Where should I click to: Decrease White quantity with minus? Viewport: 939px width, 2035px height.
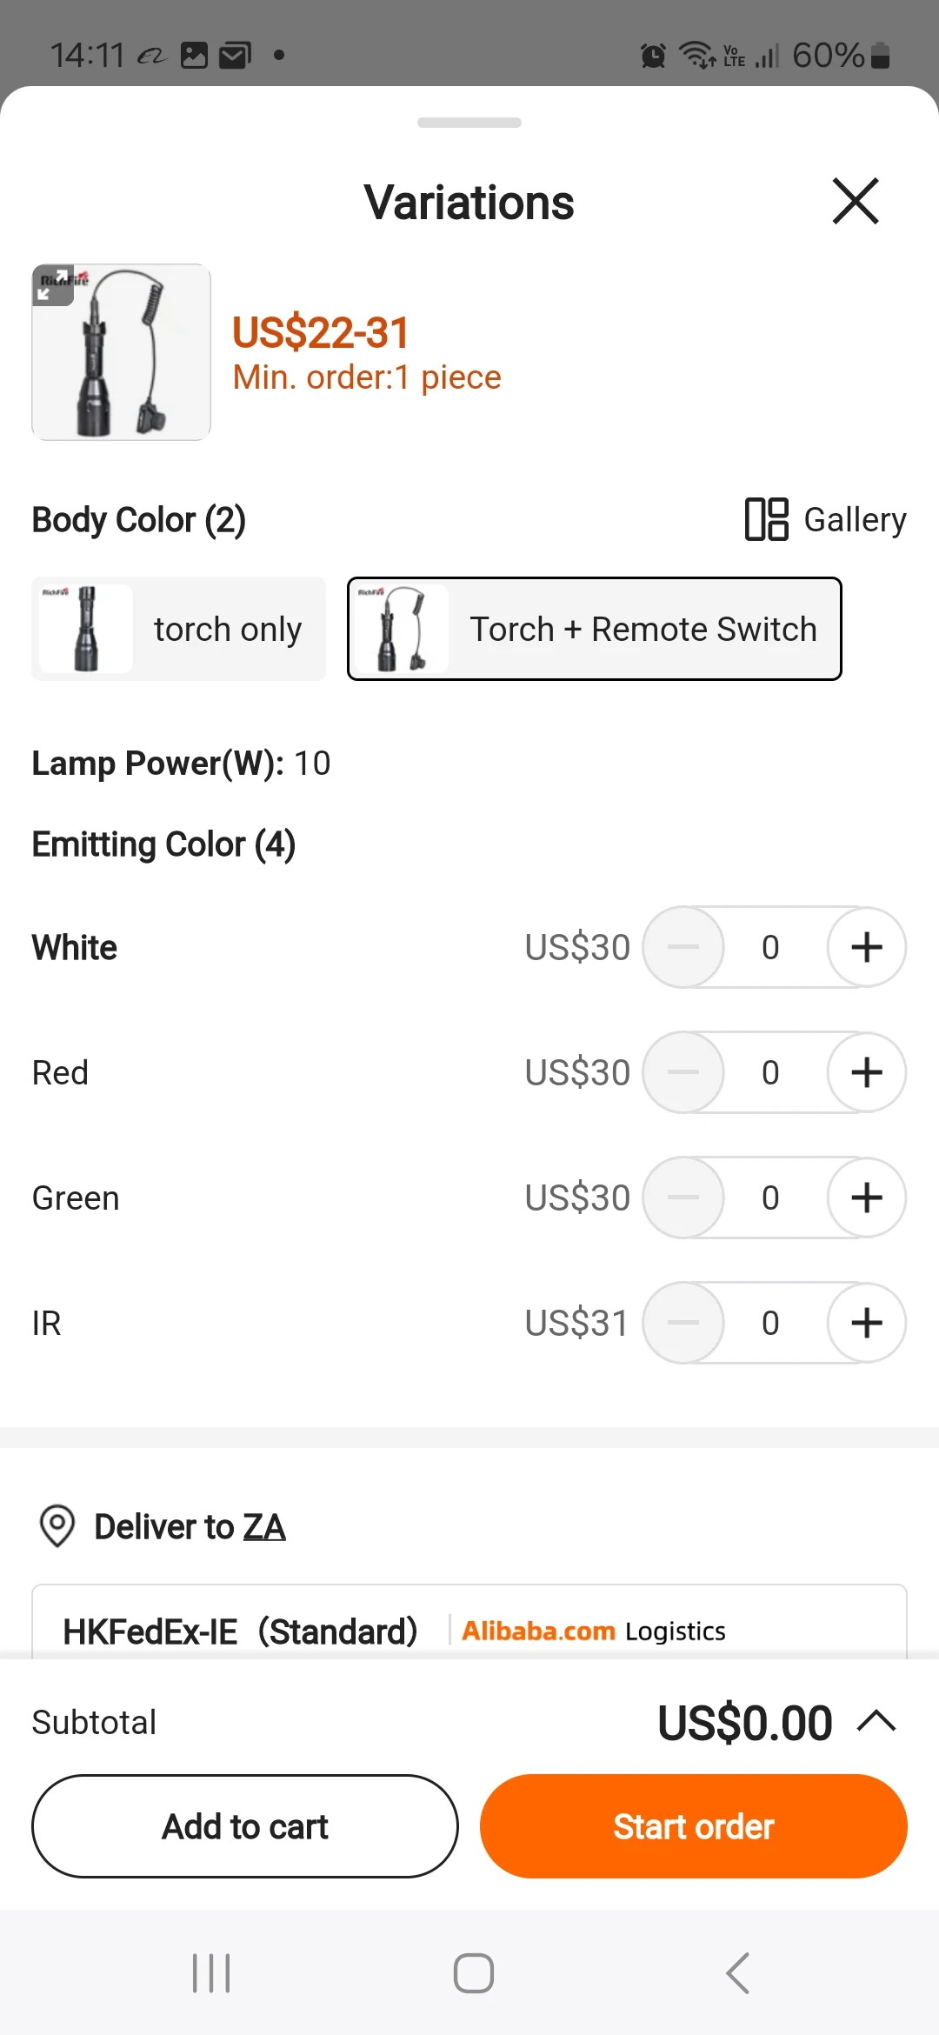(683, 947)
